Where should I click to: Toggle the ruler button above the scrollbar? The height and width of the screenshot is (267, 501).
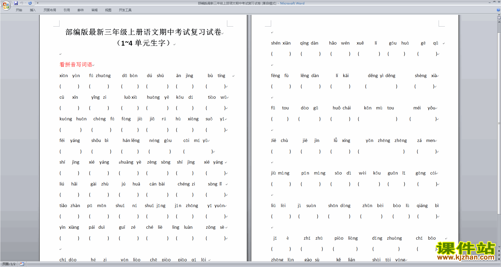[499, 17]
